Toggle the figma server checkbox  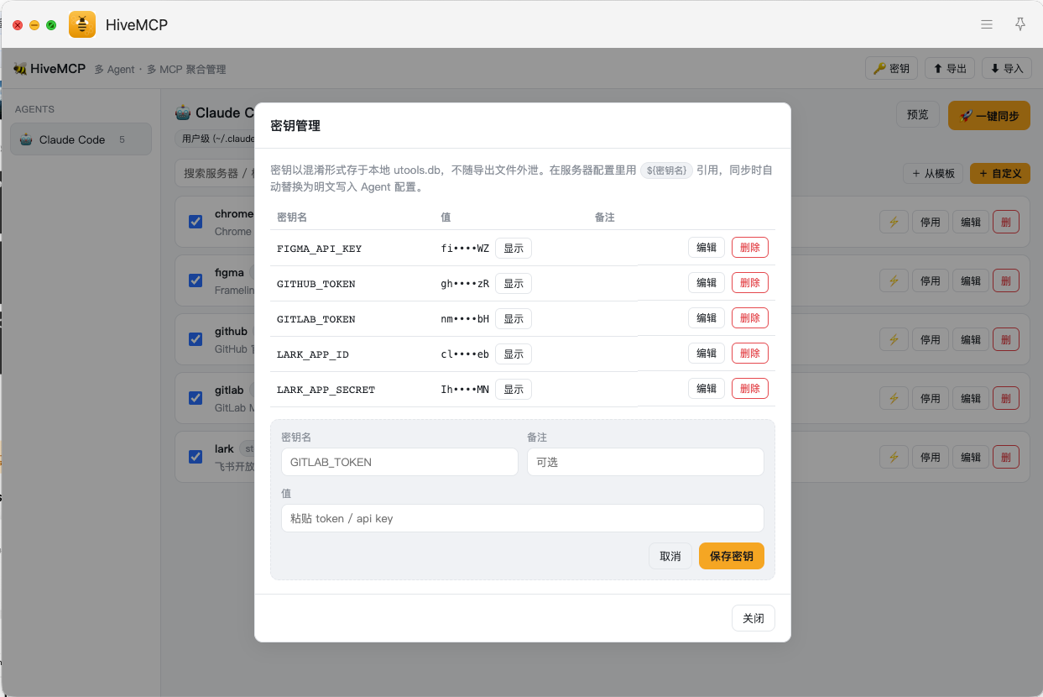point(196,280)
